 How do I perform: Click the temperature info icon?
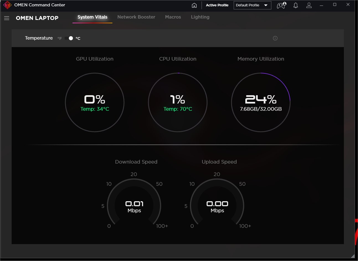(x=275, y=38)
